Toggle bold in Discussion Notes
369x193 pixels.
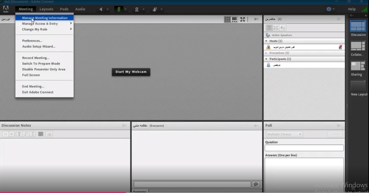[19, 134]
